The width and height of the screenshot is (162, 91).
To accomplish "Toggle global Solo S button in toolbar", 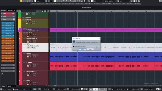I will coord(23,1).
